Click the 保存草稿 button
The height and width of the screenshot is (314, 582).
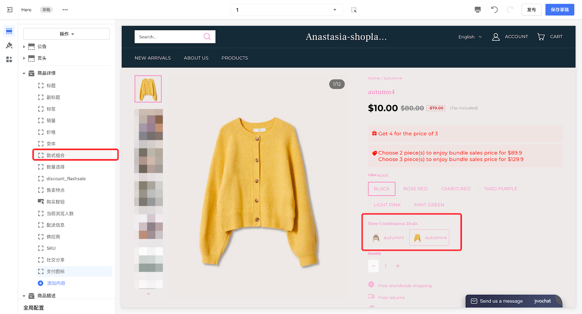(559, 10)
